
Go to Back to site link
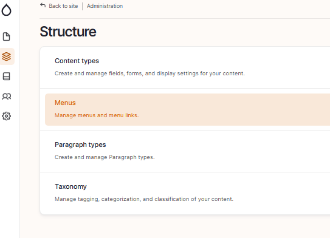click(63, 6)
